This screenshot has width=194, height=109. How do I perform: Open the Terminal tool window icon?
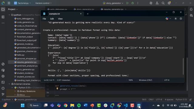3,82
